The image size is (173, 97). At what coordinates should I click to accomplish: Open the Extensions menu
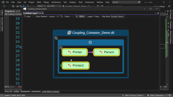(89, 2)
